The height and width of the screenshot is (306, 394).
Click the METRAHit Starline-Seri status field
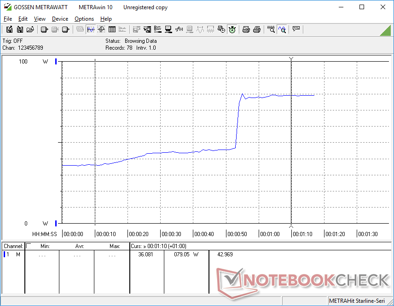click(357, 301)
